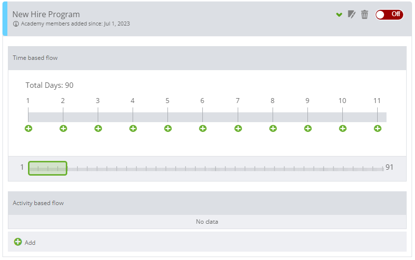Image resolution: width=415 pixels, height=260 pixels.
Task: Add activity on day 5 plus icon
Action: 168,128
